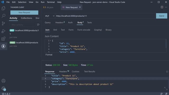
Task: Click the "title" line in the JSON body editor
Action: [72, 46]
